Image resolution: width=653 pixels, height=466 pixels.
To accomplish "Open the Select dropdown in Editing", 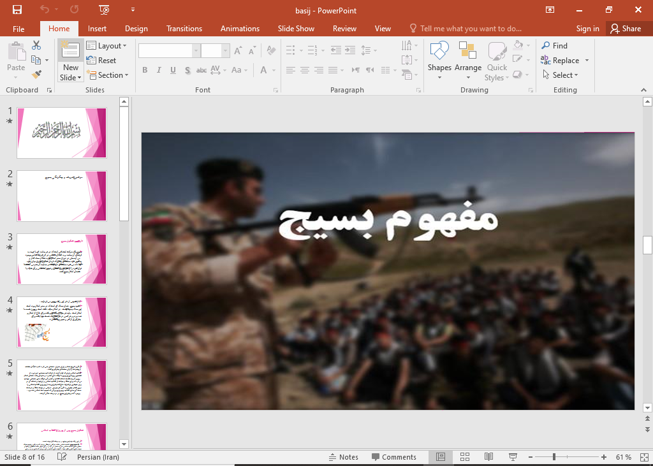I will click(560, 75).
